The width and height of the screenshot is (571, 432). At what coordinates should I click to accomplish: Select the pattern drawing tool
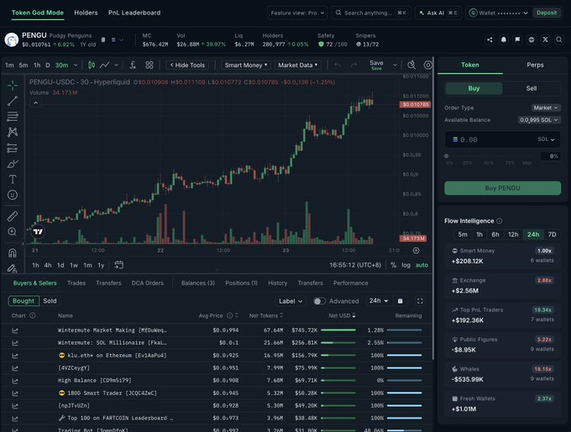(13, 132)
